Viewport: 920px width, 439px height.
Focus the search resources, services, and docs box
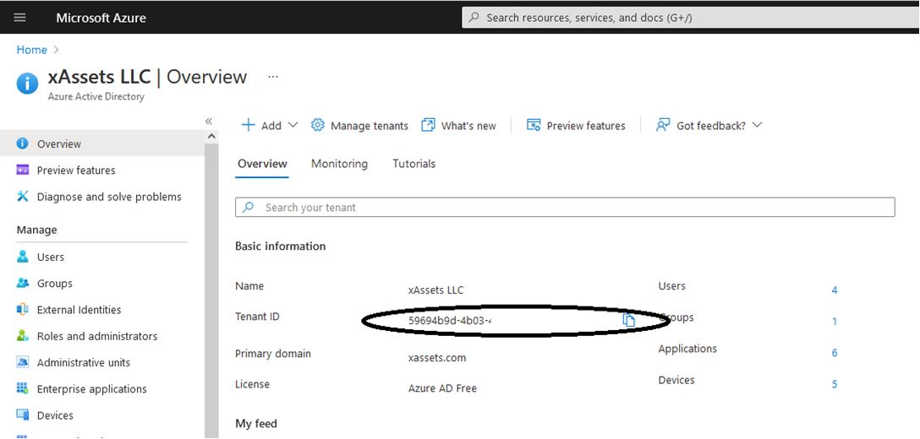[691, 18]
